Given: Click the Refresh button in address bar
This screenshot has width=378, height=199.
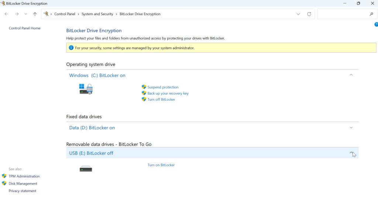Looking at the screenshot, I should tap(309, 14).
